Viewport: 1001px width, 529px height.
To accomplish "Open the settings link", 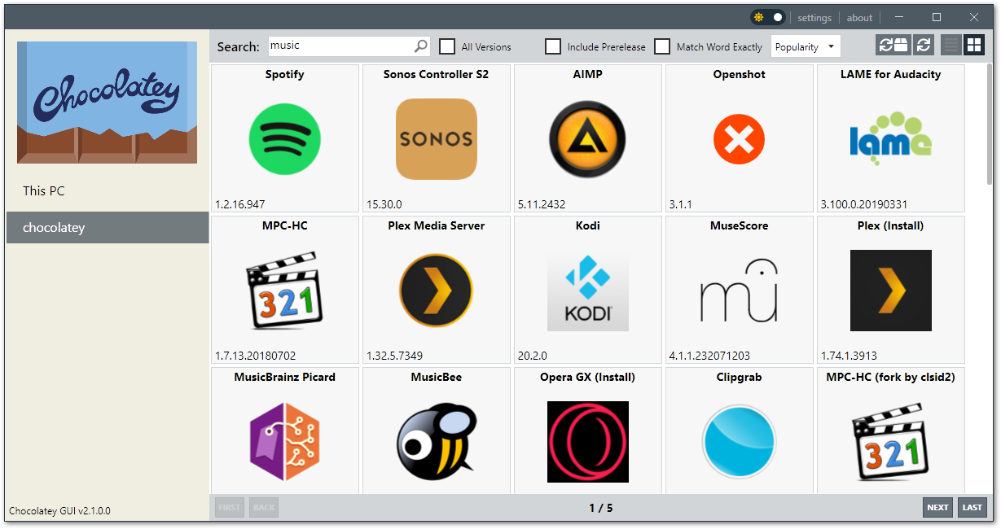I will (814, 17).
